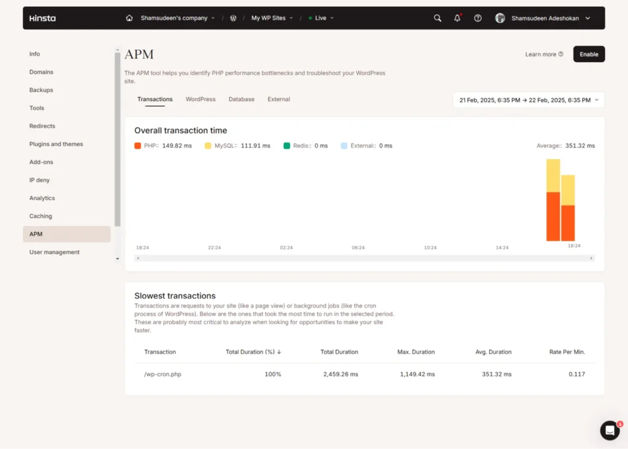Click the home icon next to Kinsta logo
Image resolution: width=628 pixels, height=449 pixels.
coord(129,18)
